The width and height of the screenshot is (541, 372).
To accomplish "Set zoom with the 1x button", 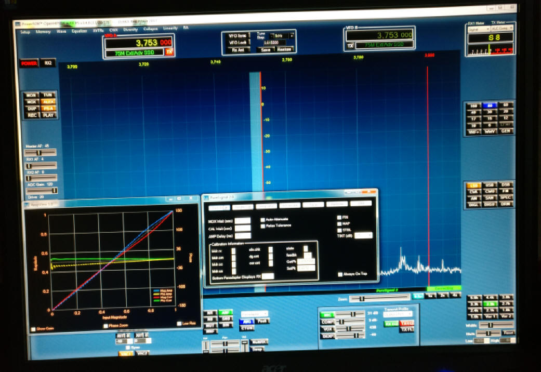I will point(430,296).
